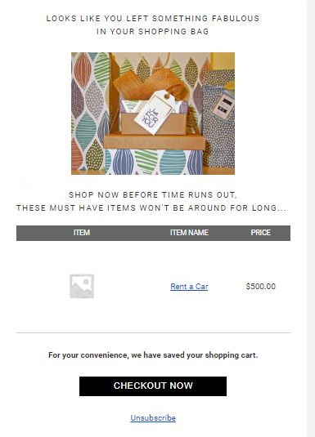Click the "These must have items" line

tap(151, 208)
